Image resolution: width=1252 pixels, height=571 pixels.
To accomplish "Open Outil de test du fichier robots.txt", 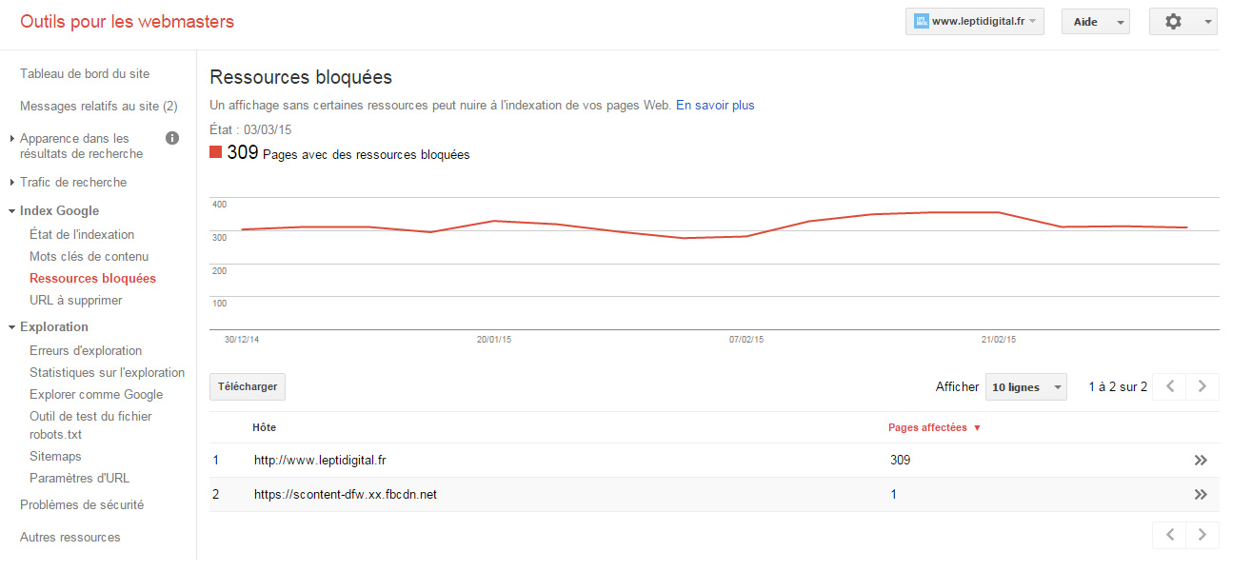I will (x=90, y=424).
